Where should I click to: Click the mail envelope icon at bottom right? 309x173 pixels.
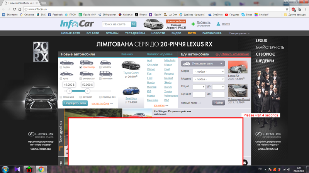click(244, 163)
